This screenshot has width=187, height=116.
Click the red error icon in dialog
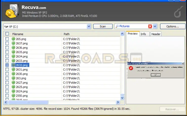click(131, 68)
